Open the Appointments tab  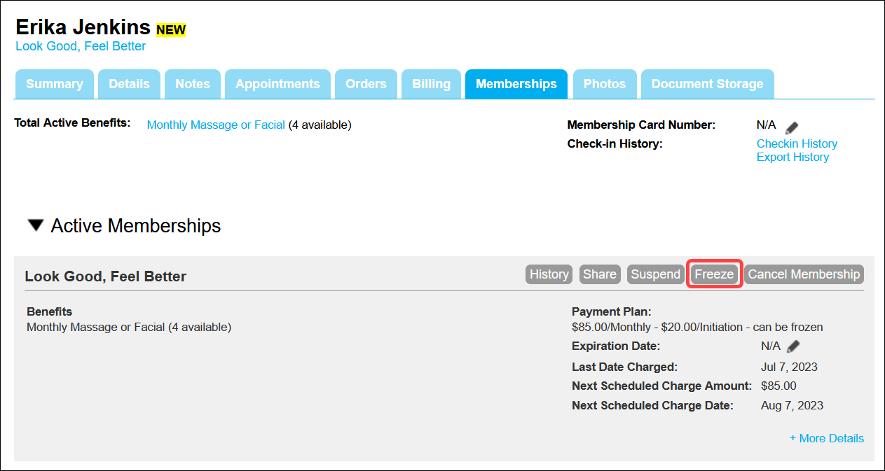(x=277, y=84)
